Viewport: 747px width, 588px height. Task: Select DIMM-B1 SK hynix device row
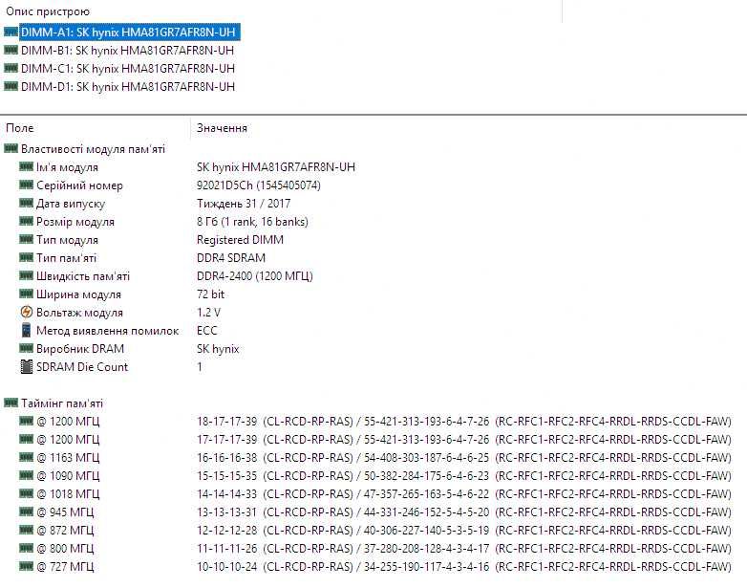pos(127,50)
